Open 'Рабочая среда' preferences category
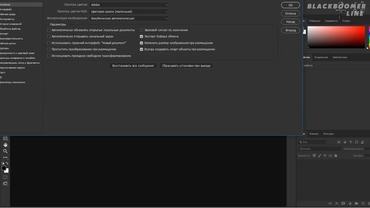Image resolution: width=370 pixels, height=208 pixels. [x=8, y=14]
